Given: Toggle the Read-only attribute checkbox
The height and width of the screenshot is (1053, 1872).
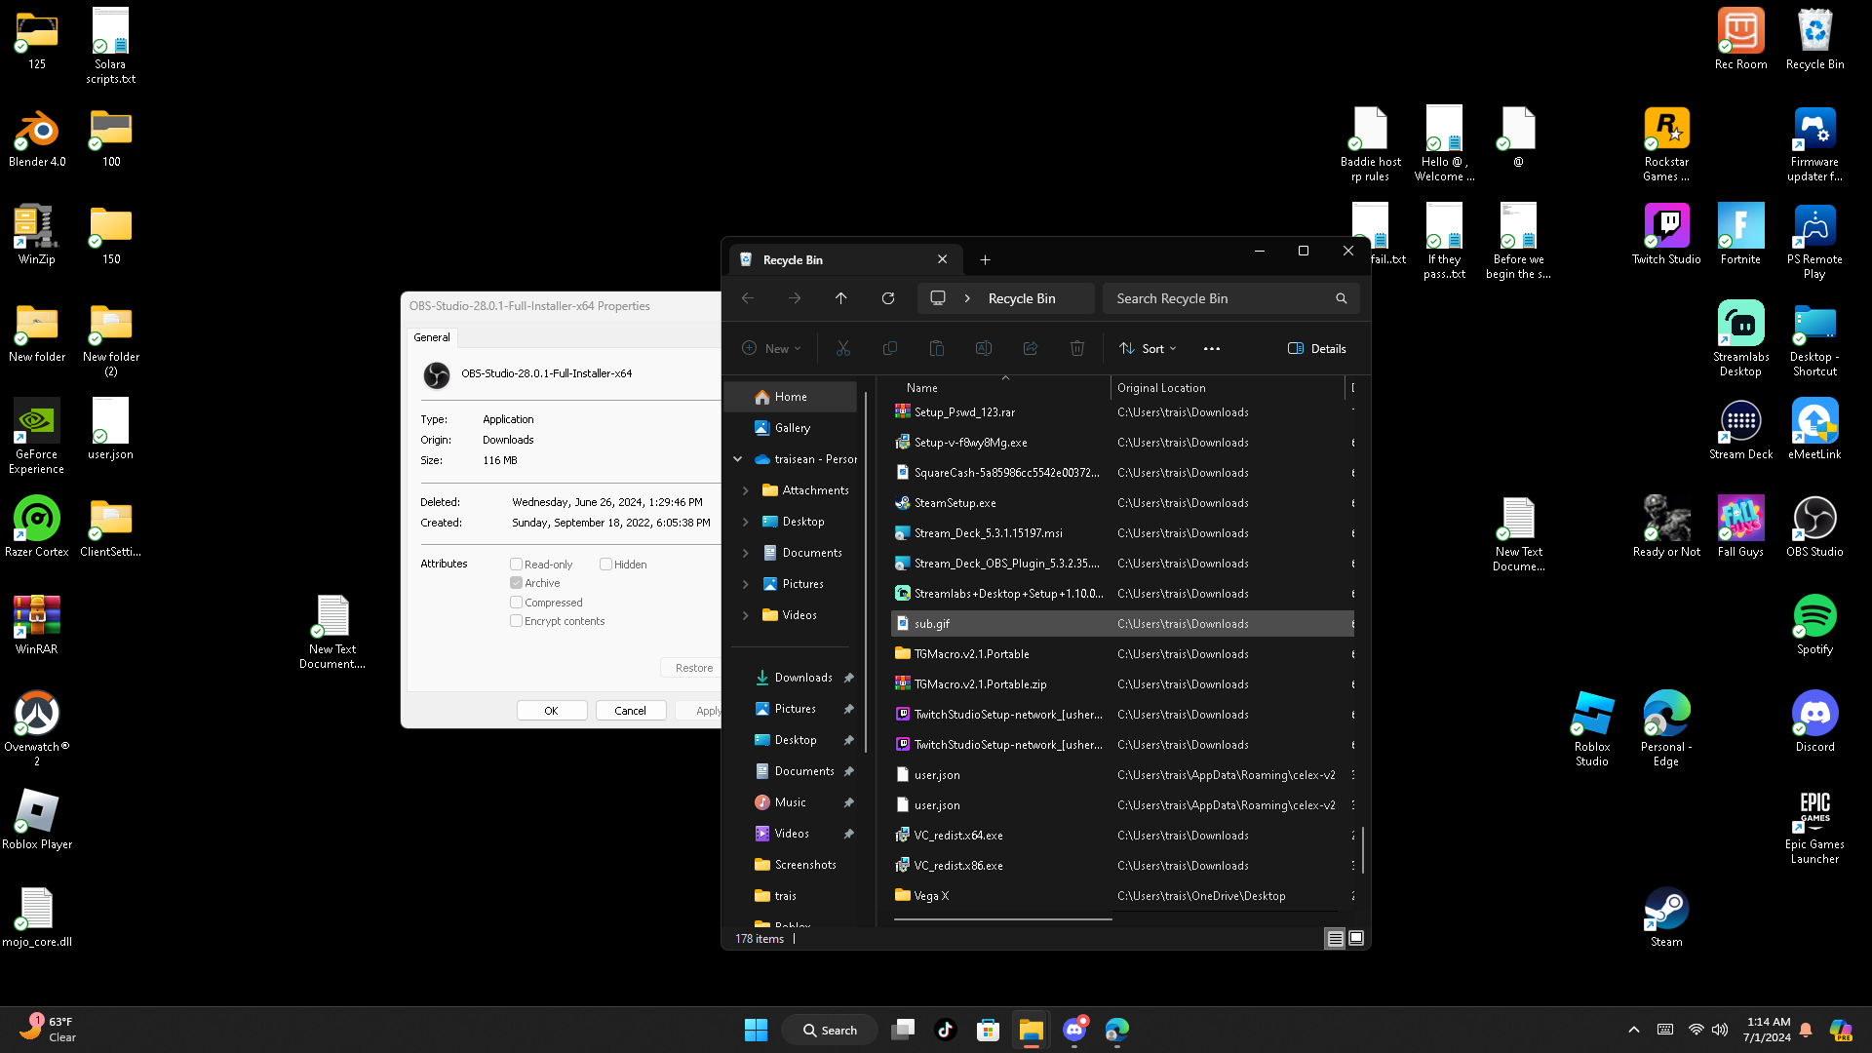Looking at the screenshot, I should (x=516, y=565).
